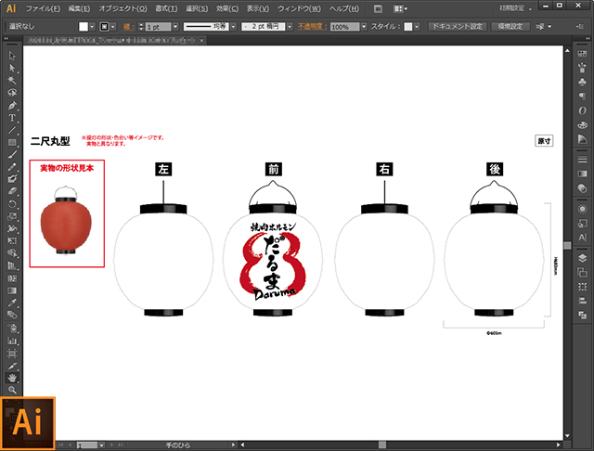594x451 pixels.
Task: Open the ファイル(F) menu
Action: (x=43, y=8)
